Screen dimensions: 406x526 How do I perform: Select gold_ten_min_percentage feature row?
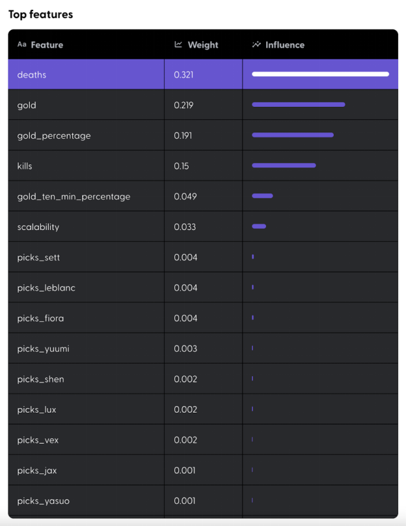tap(74, 196)
